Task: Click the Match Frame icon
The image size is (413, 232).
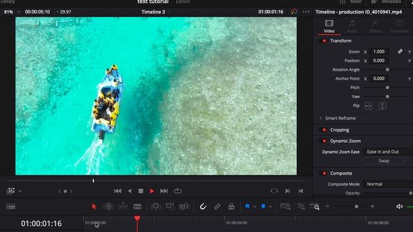Action: tap(274, 191)
